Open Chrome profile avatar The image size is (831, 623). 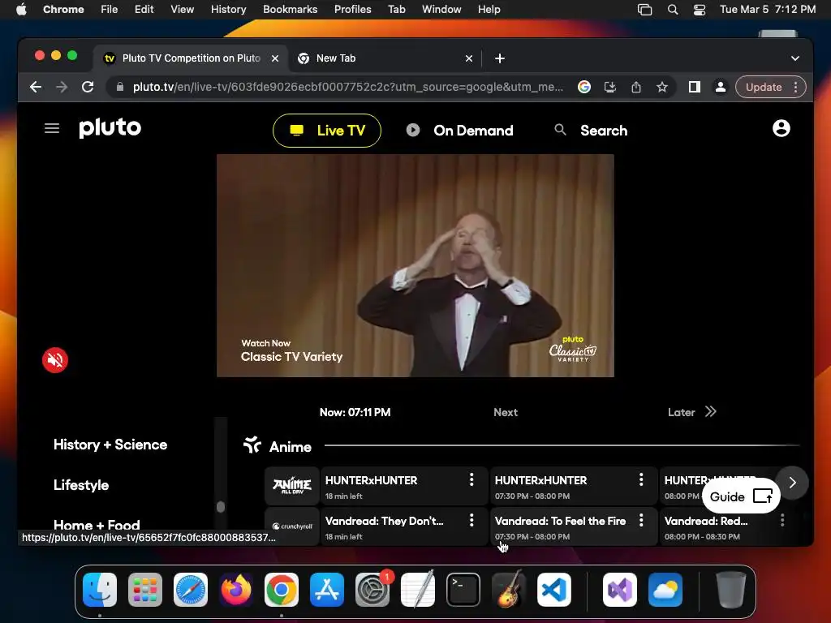(x=721, y=87)
